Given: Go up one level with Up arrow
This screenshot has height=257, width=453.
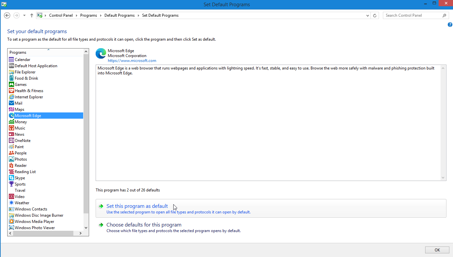Looking at the screenshot, I should point(32,15).
